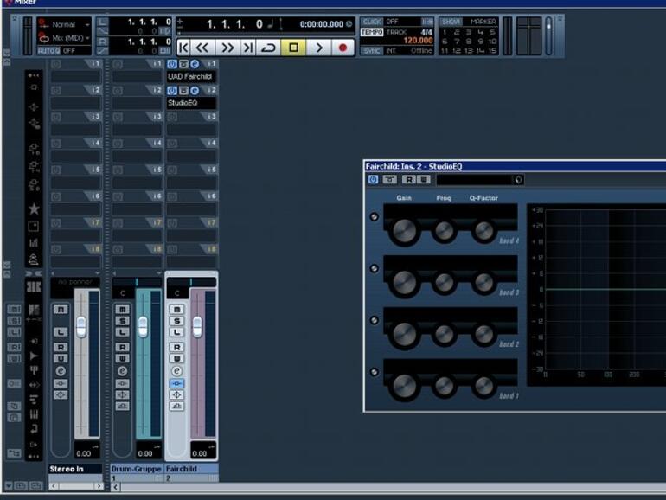Mute the Drum-Gruppe channel
This screenshot has height=500, width=666.
pyautogui.click(x=122, y=309)
